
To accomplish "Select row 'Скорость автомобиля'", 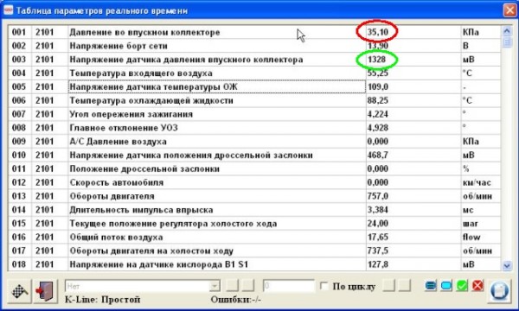I will (254, 182).
